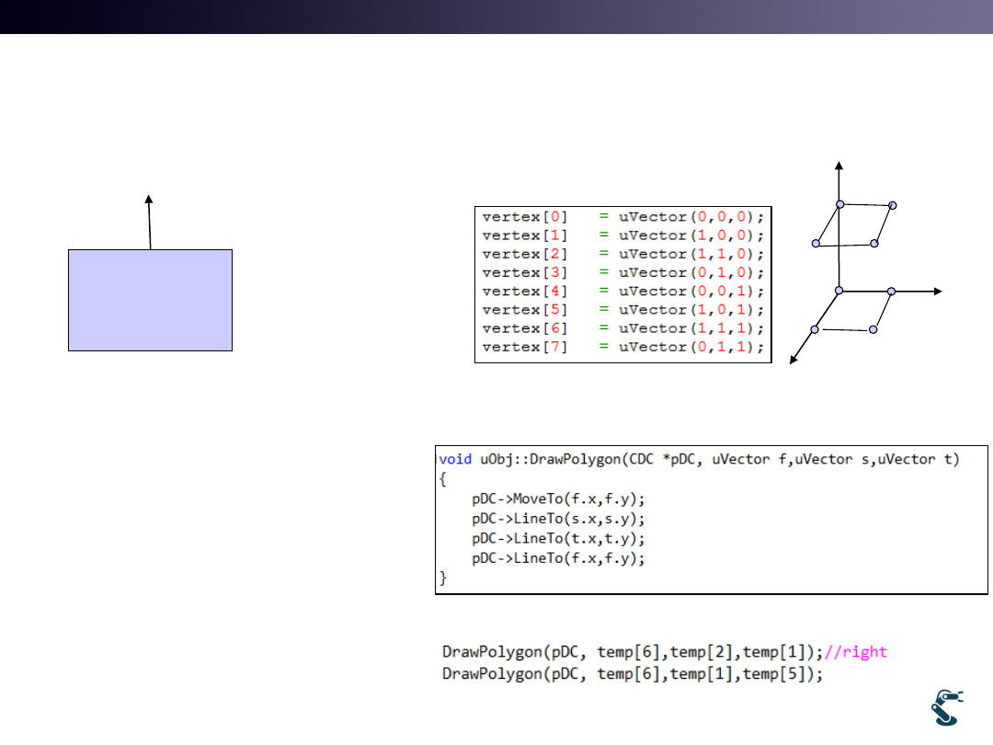Click DrawPolygon call with temp[5] argument
The image size is (993, 745).
click(x=632, y=674)
